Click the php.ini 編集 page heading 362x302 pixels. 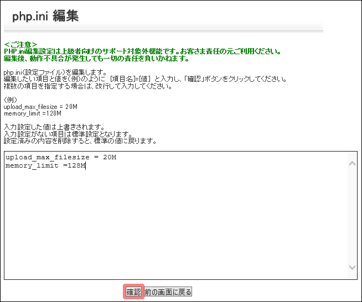click(45, 17)
